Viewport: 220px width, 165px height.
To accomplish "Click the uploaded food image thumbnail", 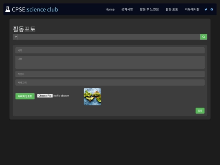I will [92, 97].
